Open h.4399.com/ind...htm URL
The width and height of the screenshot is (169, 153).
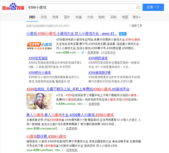pos(69,104)
